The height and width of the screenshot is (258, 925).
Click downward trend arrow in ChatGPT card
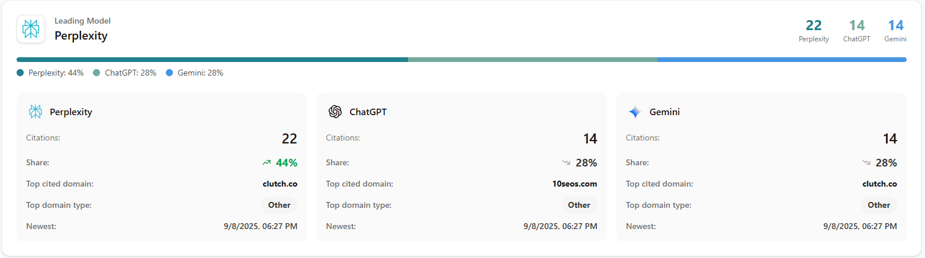coord(566,162)
